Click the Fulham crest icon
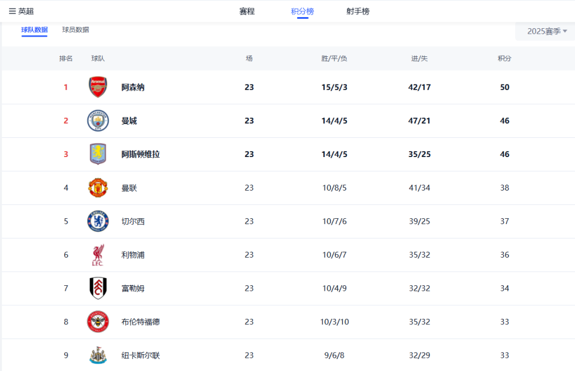 click(x=98, y=288)
